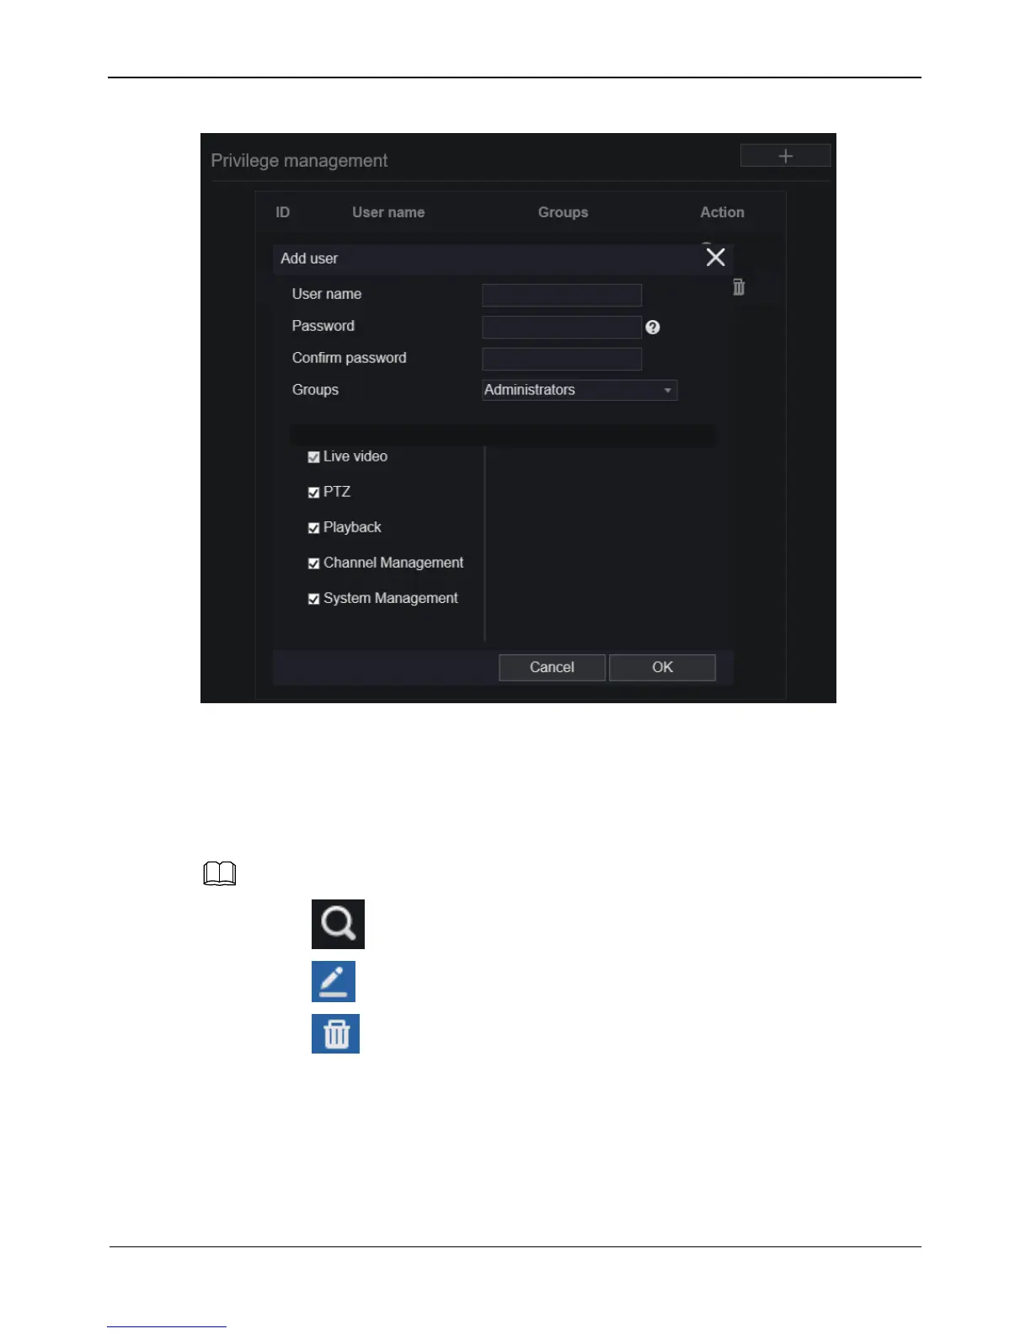Click the password help question mark icon
1031x1334 pixels.
coord(653,328)
